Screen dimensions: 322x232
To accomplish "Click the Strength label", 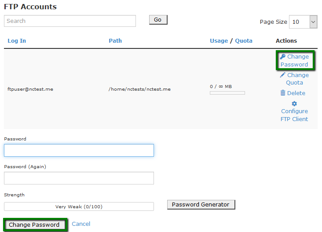I will tap(14, 195).
